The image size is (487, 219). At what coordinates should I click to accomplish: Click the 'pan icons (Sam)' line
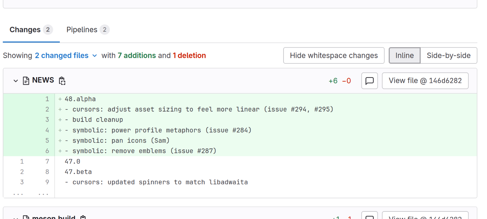(x=117, y=140)
